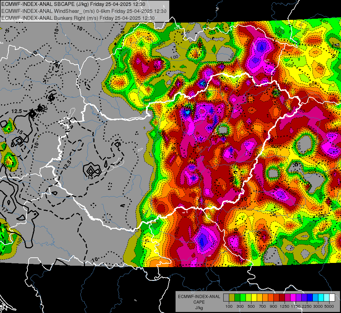Screen dimensions: 341x313
Task: Select the Bunkers Right (m/s) header line
Action: pyautogui.click(x=78, y=18)
